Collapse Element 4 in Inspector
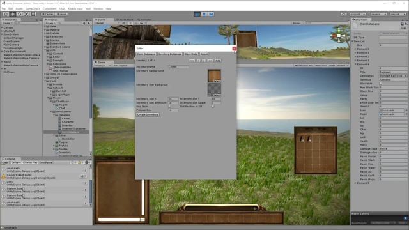The width and height of the screenshot is (409, 230). click(355, 64)
